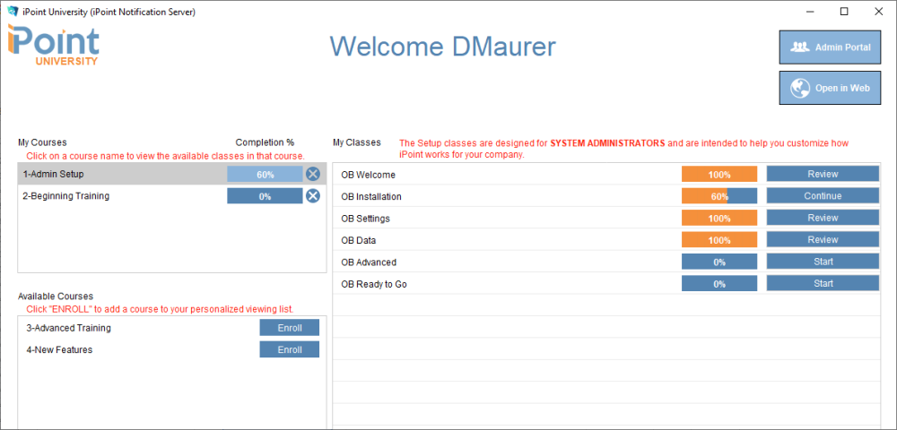897x430 pixels.
Task: Click the iPoint app icon in title bar
Action: pos(13,11)
